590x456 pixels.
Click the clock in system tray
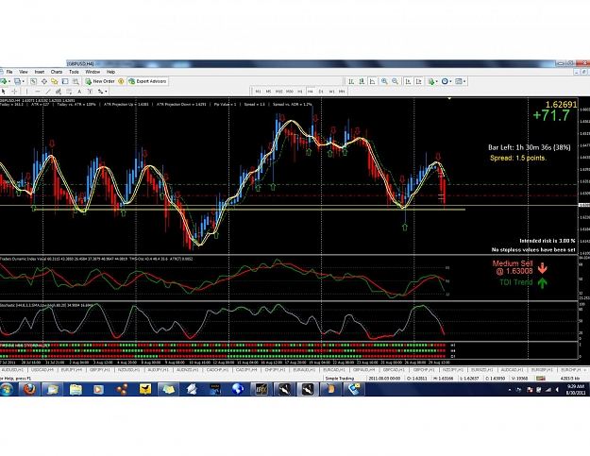coord(575,389)
